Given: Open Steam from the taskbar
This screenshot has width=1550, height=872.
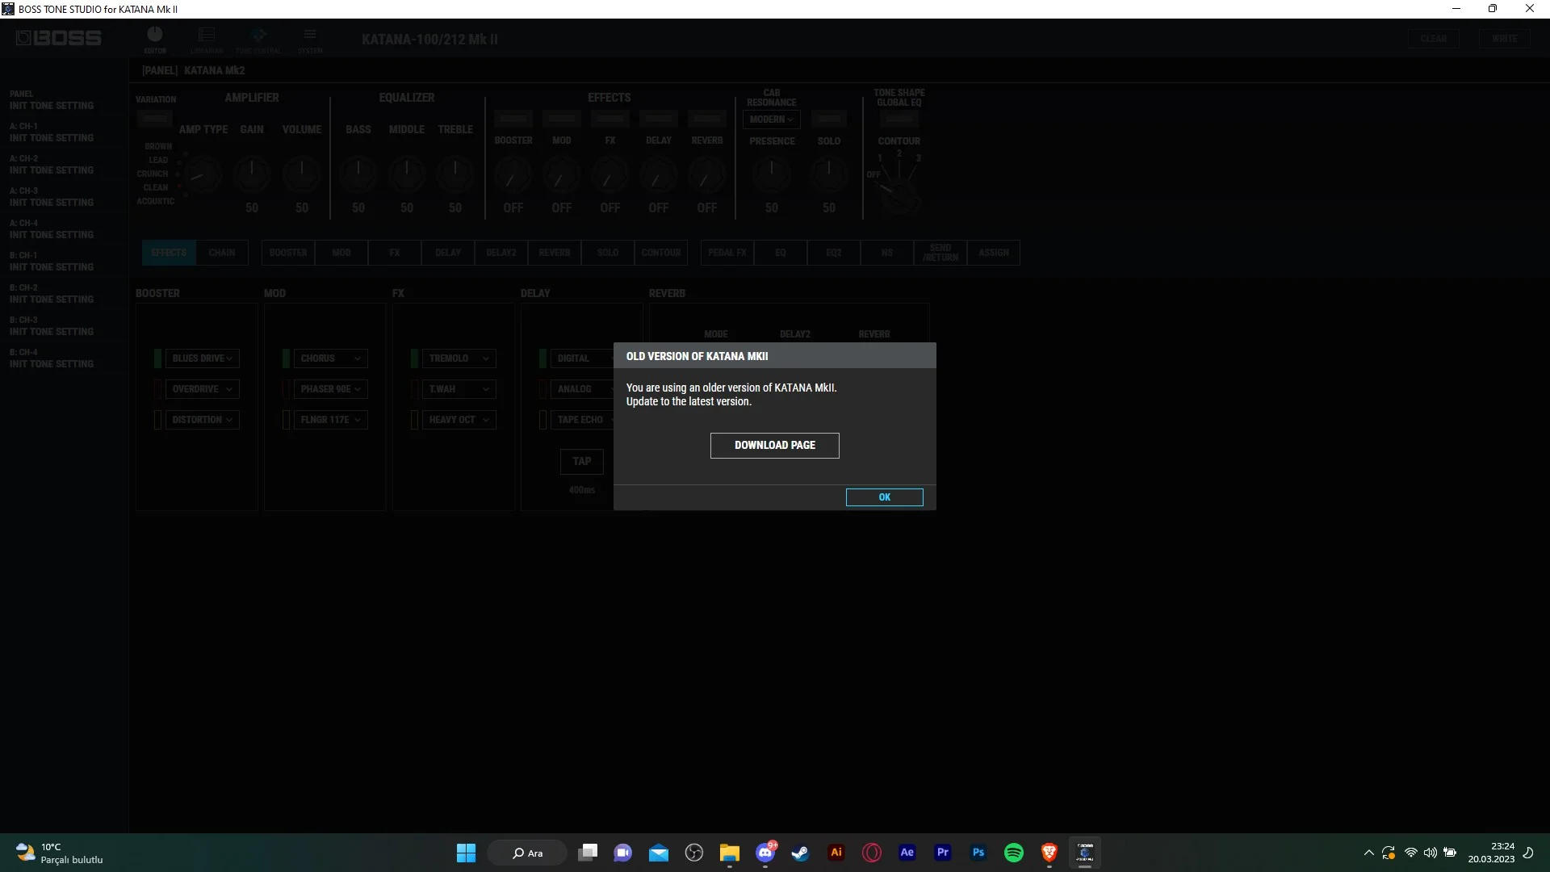Looking at the screenshot, I should (x=800, y=853).
